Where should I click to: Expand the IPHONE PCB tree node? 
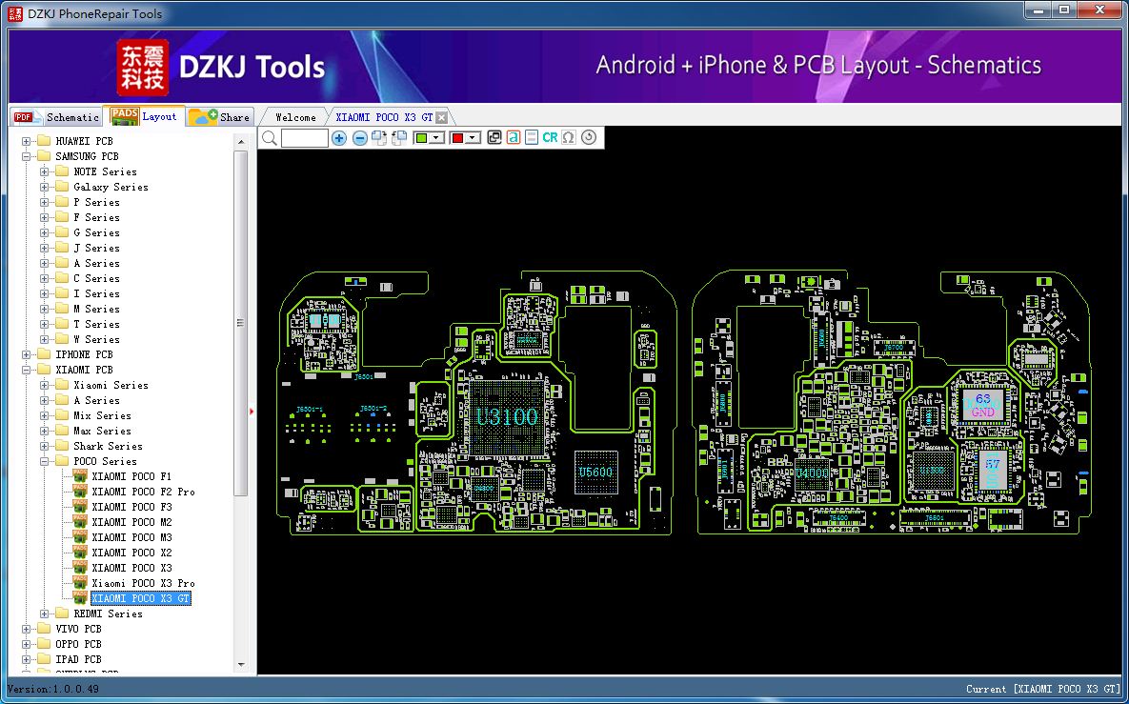27,354
